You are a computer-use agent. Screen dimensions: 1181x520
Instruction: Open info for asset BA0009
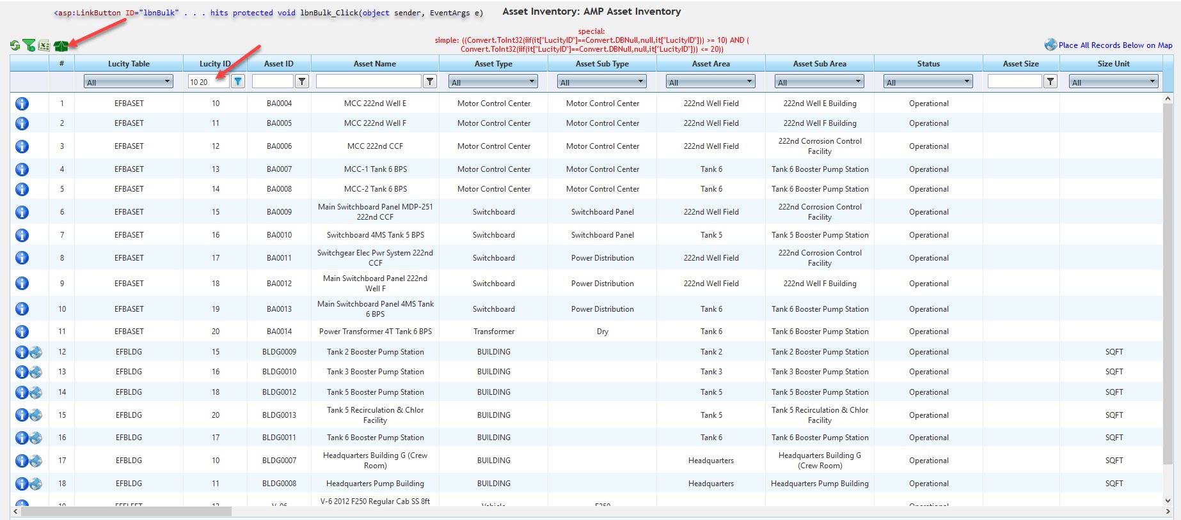(x=22, y=212)
